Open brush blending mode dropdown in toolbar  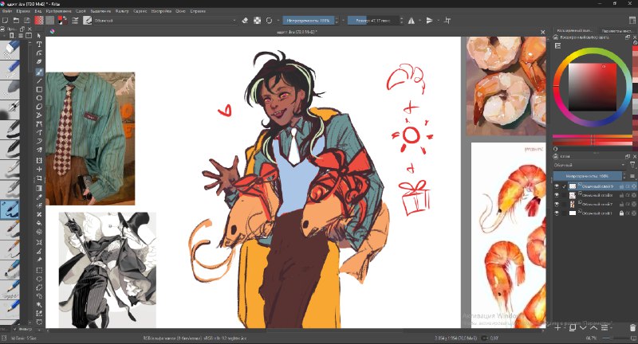165,21
